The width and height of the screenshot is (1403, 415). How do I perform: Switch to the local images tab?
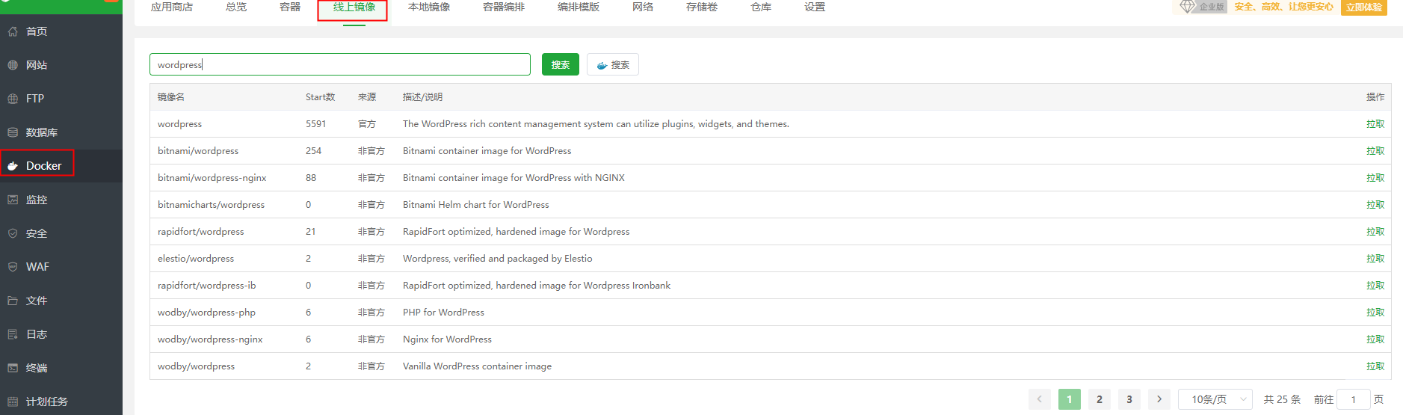point(429,7)
